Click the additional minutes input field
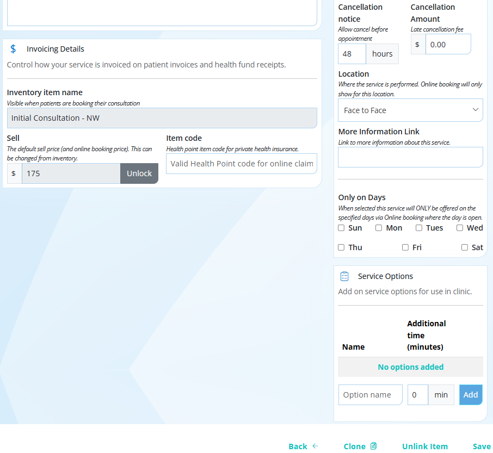The image size is (493, 453). [418, 395]
